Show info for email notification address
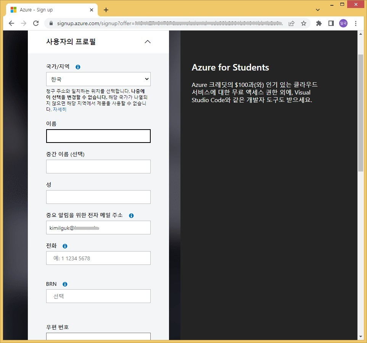 point(131,216)
